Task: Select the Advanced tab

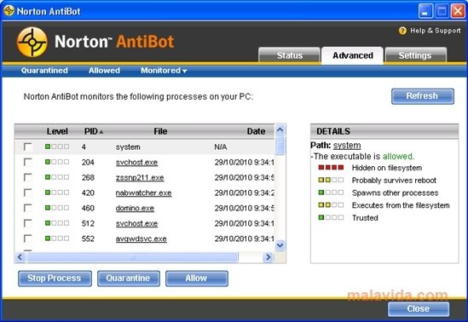Action: point(353,55)
